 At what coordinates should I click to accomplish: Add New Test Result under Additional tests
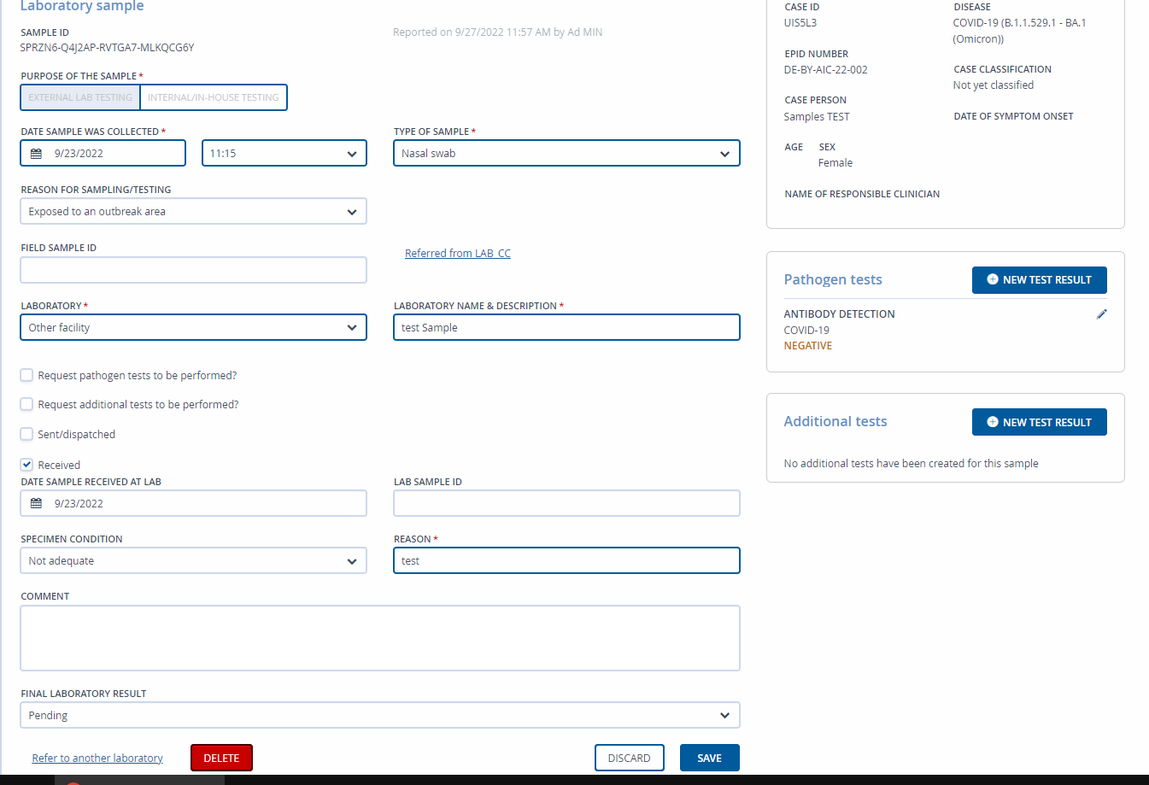click(x=1039, y=422)
